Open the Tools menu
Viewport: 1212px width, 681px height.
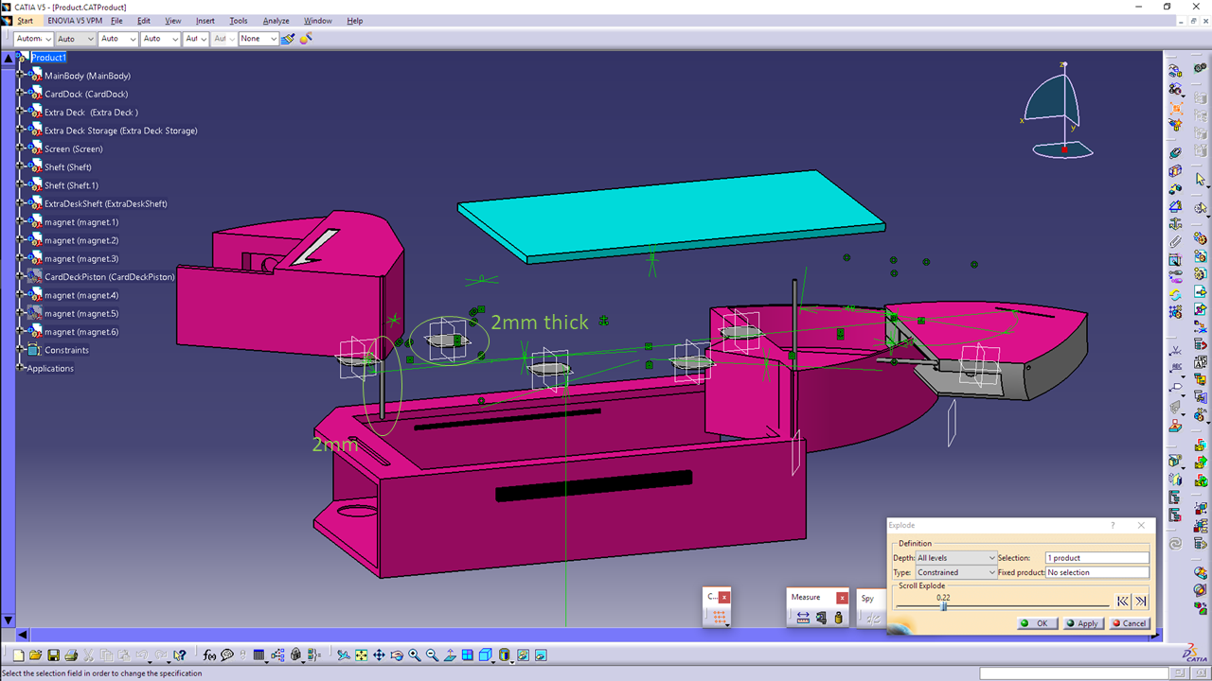click(239, 21)
